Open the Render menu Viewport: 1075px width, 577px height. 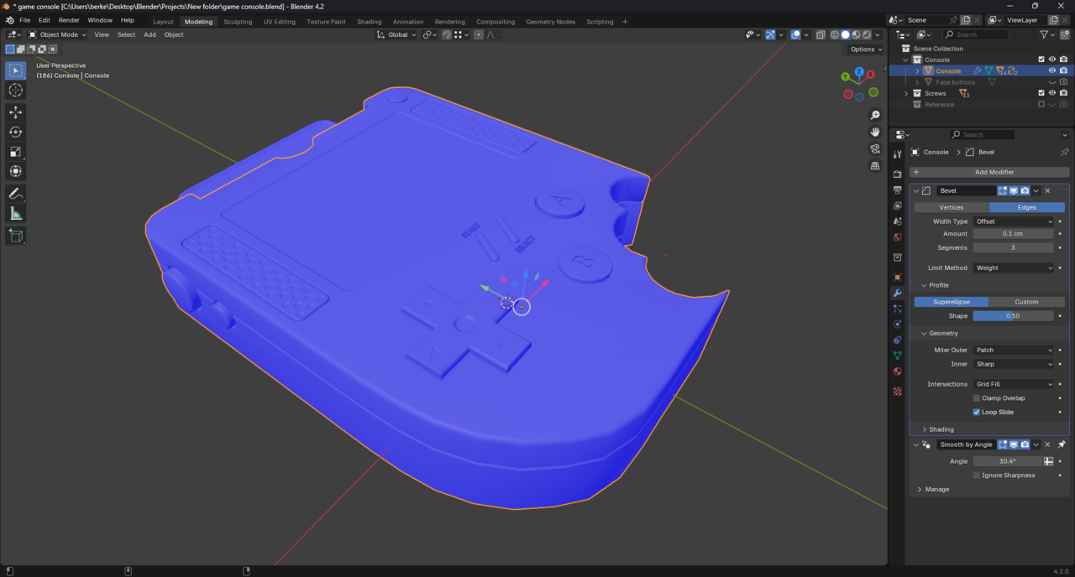pyautogui.click(x=68, y=19)
